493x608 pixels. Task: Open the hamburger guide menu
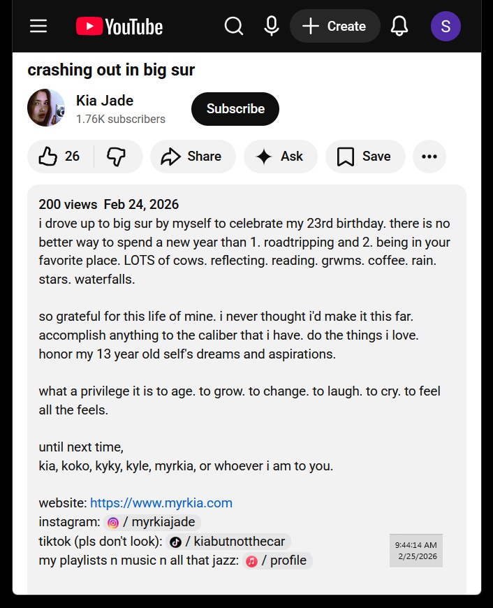(x=38, y=27)
